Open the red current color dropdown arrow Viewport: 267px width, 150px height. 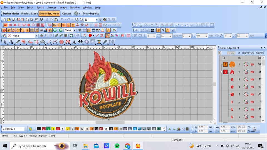coord(93,36)
